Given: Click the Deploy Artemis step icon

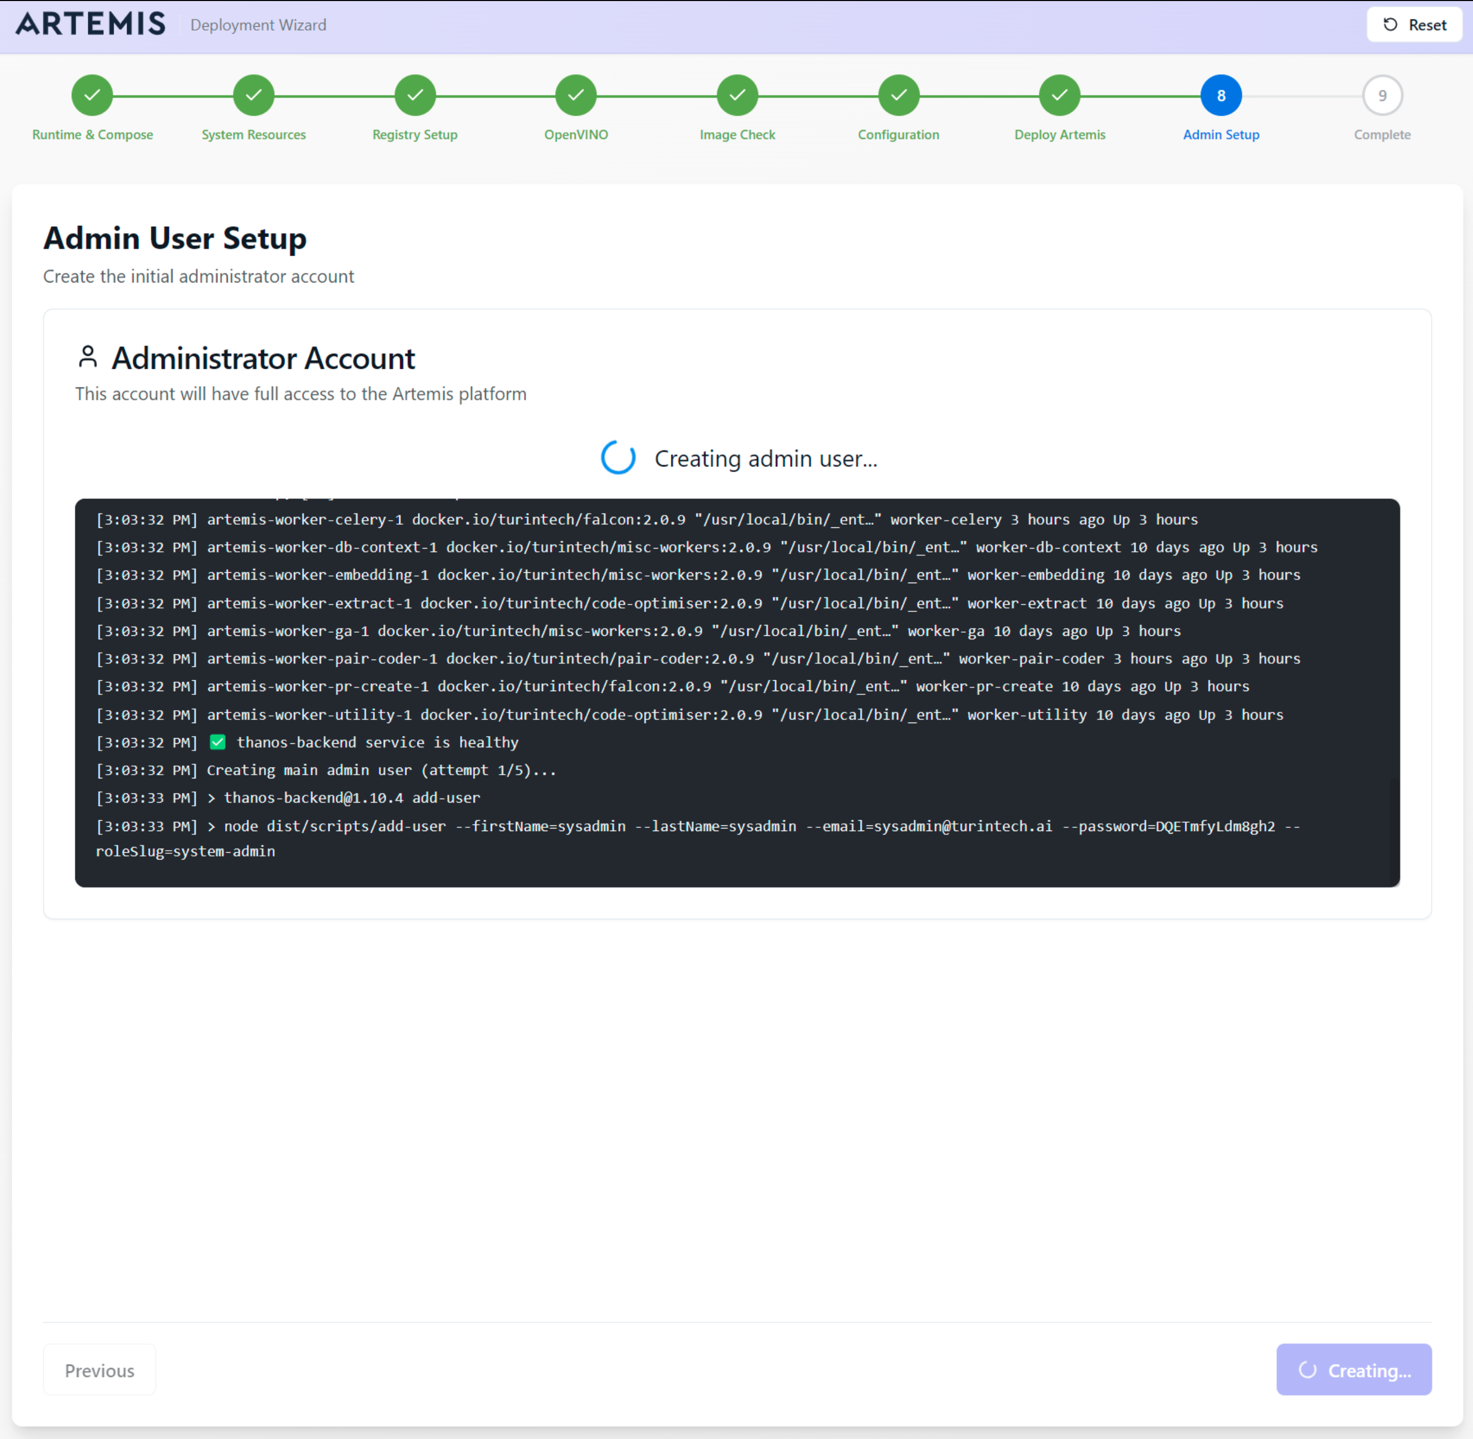Looking at the screenshot, I should 1060,95.
